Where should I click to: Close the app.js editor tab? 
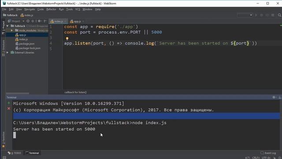tap(83, 21)
